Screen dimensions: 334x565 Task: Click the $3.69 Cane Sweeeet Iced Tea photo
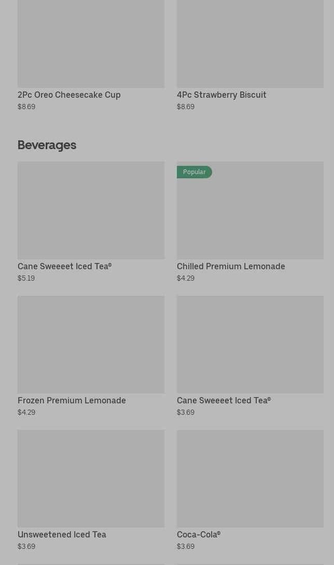[x=250, y=344]
